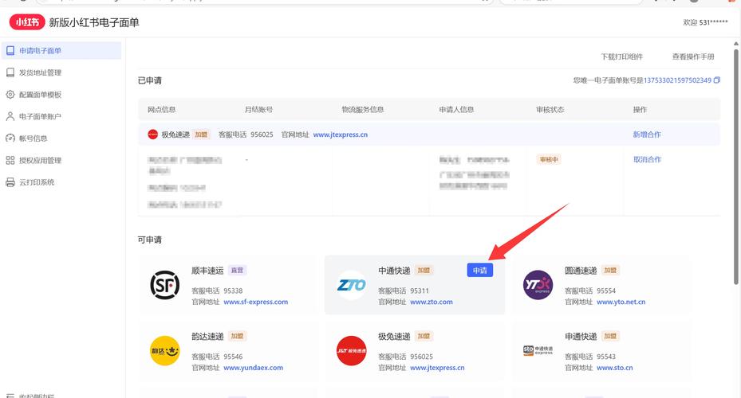Click the YTO 圆通速递 logo
The image size is (741, 398).
click(x=538, y=285)
